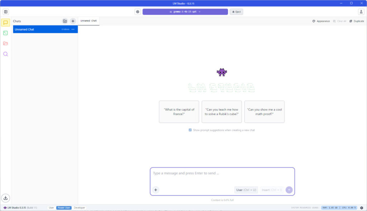This screenshot has width=367, height=211.
Task: Start a new chat with plus icon
Action: [x=73, y=21]
